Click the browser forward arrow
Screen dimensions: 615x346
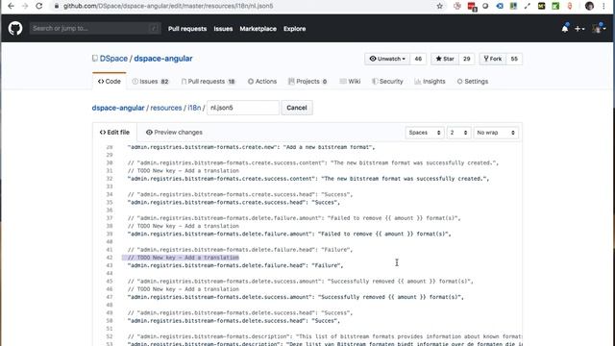click(25, 6)
